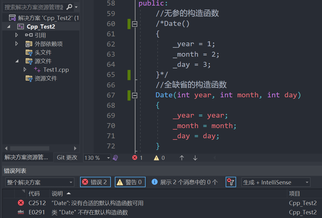The height and width of the screenshot is (218, 322).
Task: Open search options dropdown arrow beside magnifier
Action: 76,7
